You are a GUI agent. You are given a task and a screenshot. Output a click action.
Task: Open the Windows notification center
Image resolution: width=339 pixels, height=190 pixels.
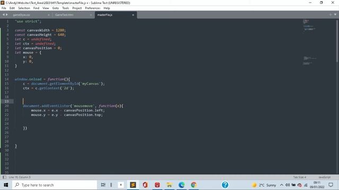coord(331,185)
